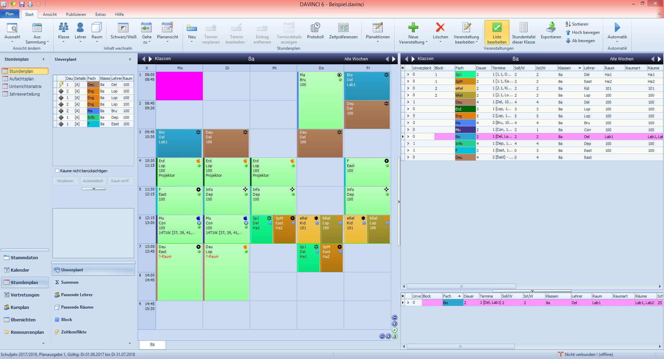Open the Klasse view icon

(x=64, y=28)
